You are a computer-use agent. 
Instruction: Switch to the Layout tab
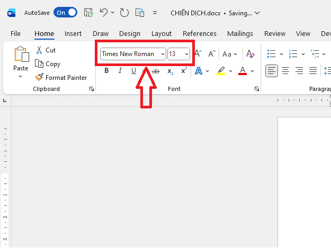[162, 34]
